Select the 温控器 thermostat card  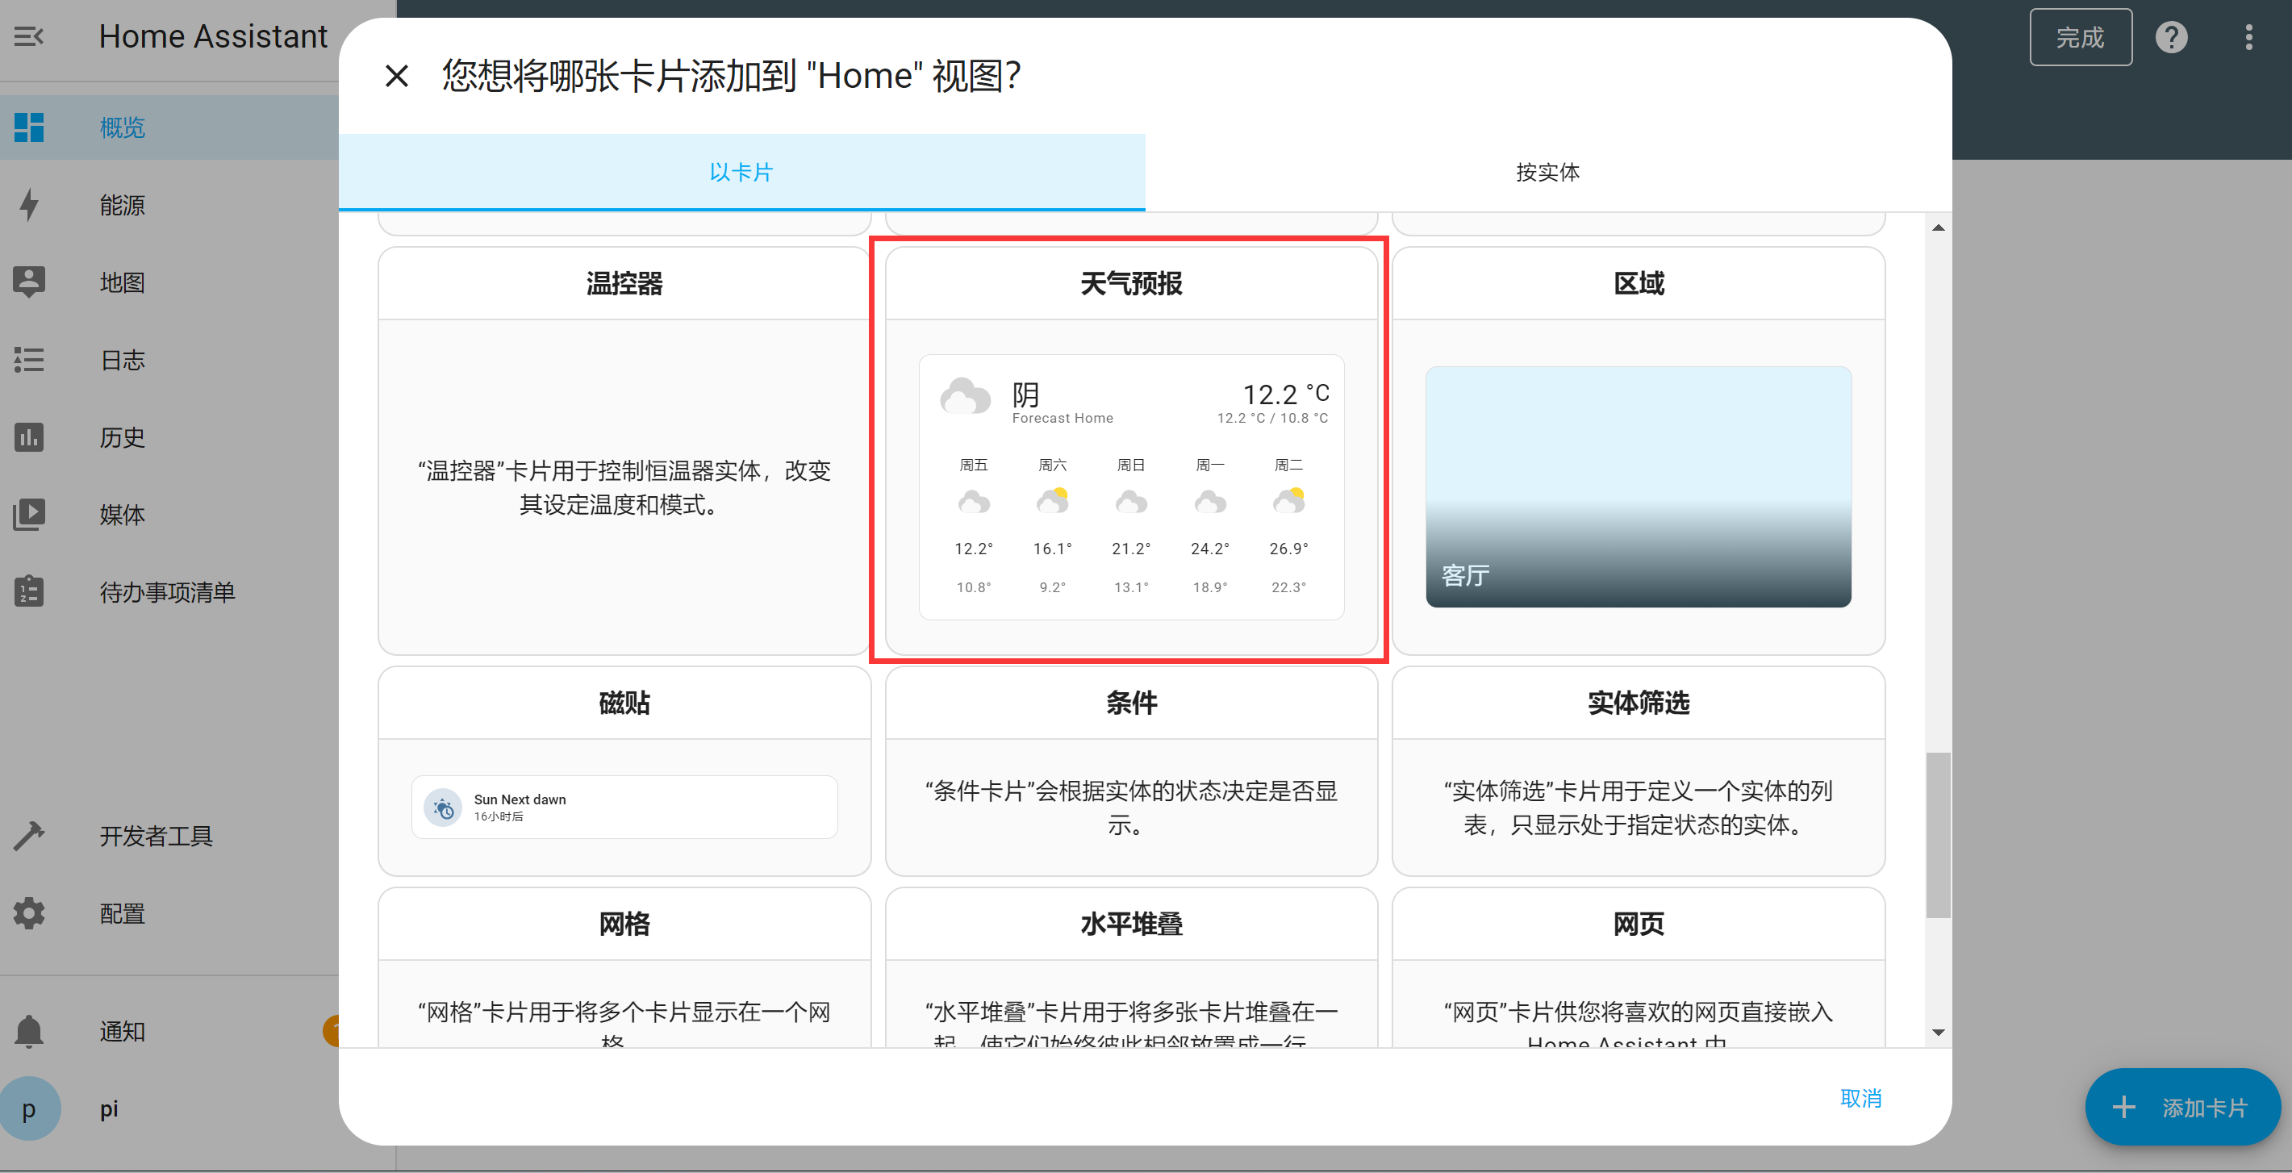pos(624,450)
